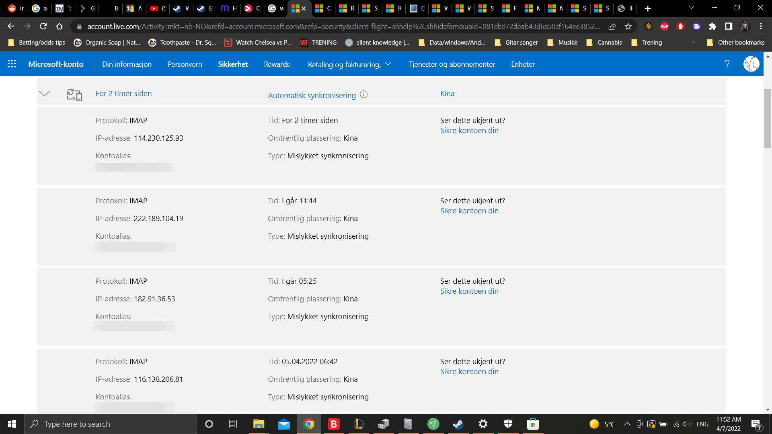Click the page vertical scrollbar thumb
This screenshot has width=772, height=434.
click(768, 119)
